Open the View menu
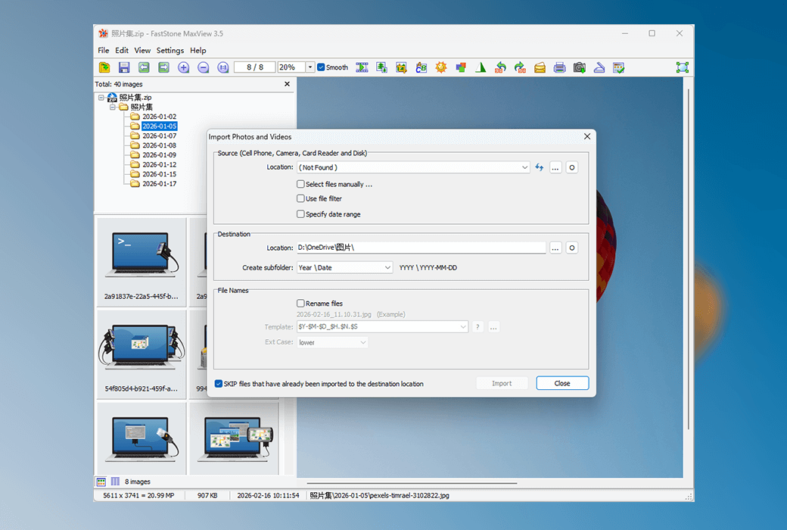The height and width of the screenshot is (530, 787). coord(142,51)
